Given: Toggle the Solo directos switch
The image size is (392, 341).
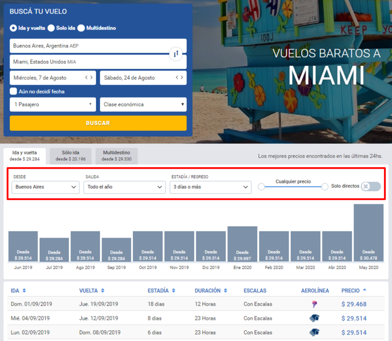Looking at the screenshot, I should 371,186.
